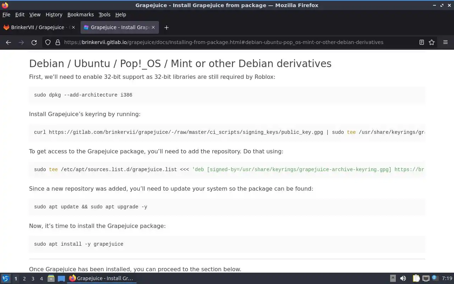Click the 'sudo dpkg --add-architecture i386' code
The width and height of the screenshot is (454, 284).
coord(83,95)
